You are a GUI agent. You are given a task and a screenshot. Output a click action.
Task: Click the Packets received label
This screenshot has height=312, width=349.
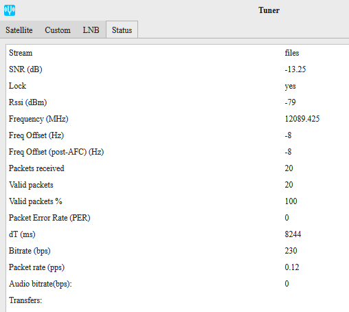[36, 168]
